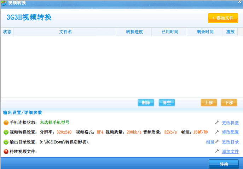Start conversion with the 转换 button

224,164
